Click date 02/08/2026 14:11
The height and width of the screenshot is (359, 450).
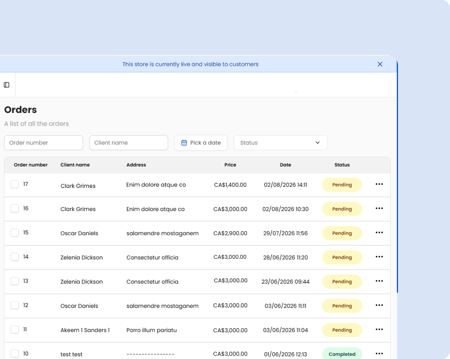point(285,185)
